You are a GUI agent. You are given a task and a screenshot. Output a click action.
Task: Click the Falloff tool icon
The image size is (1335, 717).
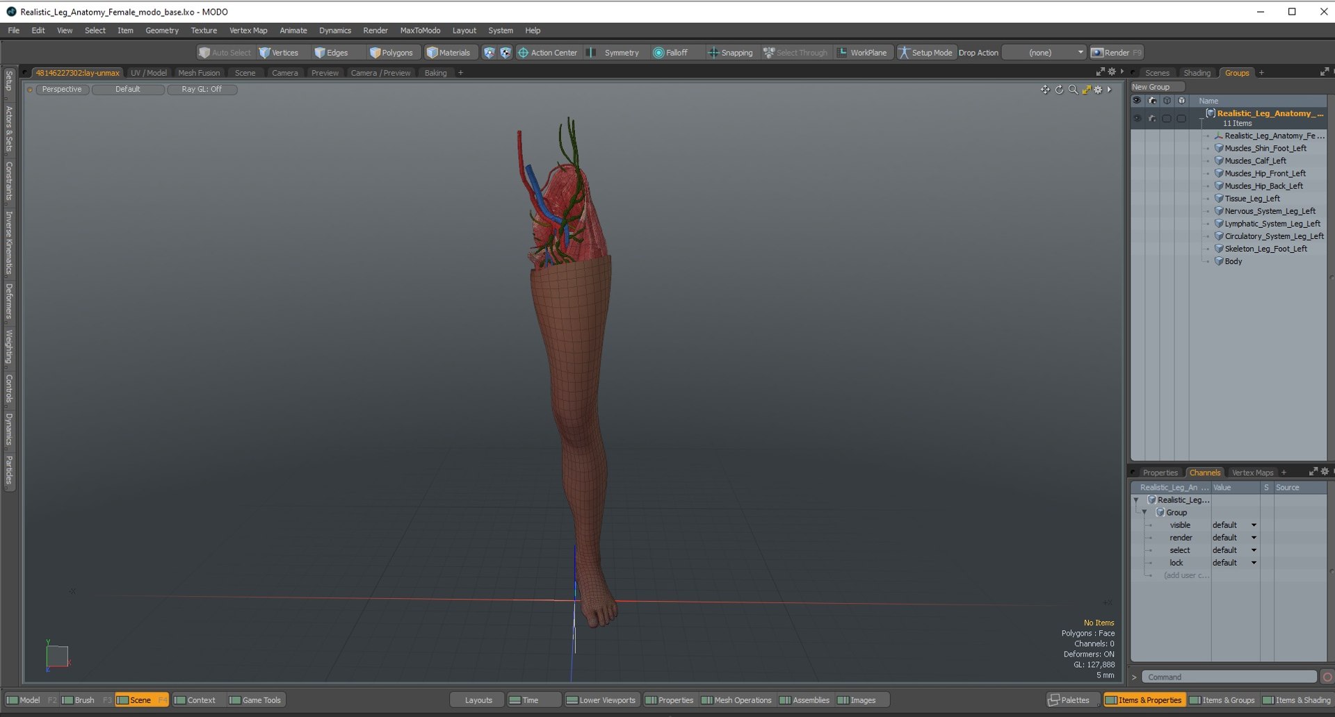point(658,53)
